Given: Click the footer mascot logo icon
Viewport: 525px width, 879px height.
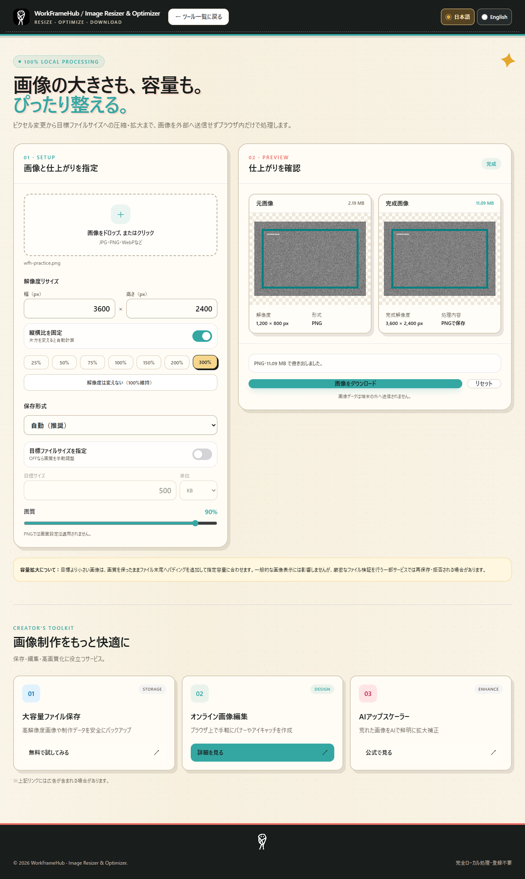Looking at the screenshot, I should click(x=262, y=842).
